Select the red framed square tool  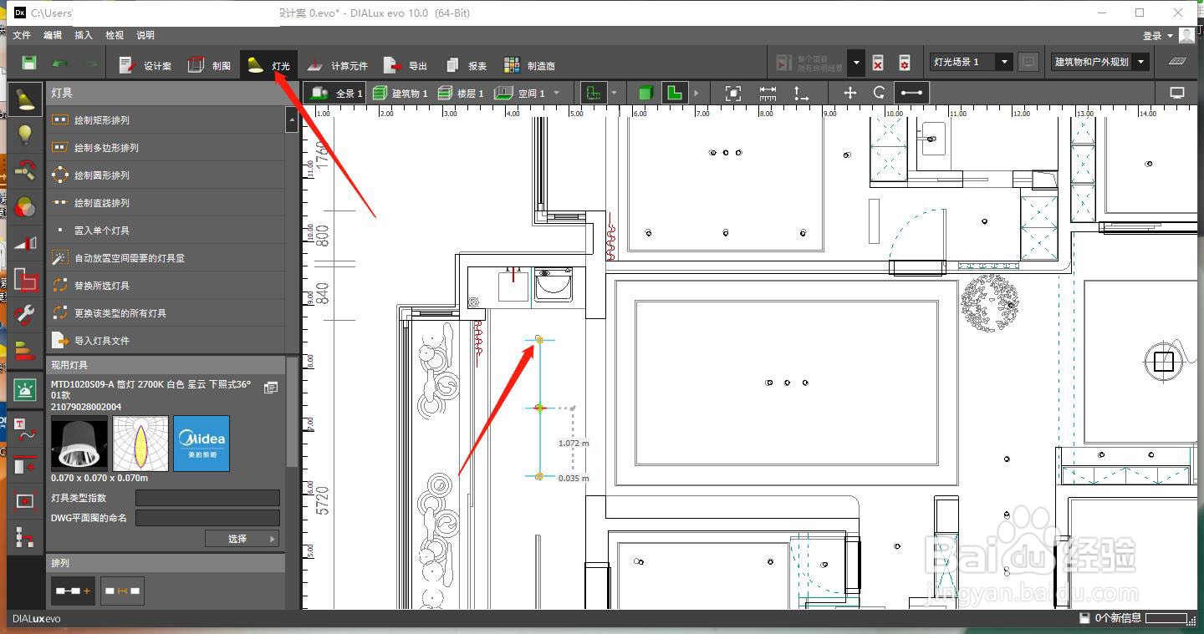(x=25, y=501)
